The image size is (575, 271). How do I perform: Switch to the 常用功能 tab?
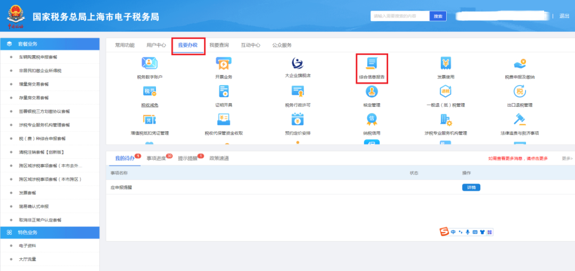pyautogui.click(x=125, y=45)
